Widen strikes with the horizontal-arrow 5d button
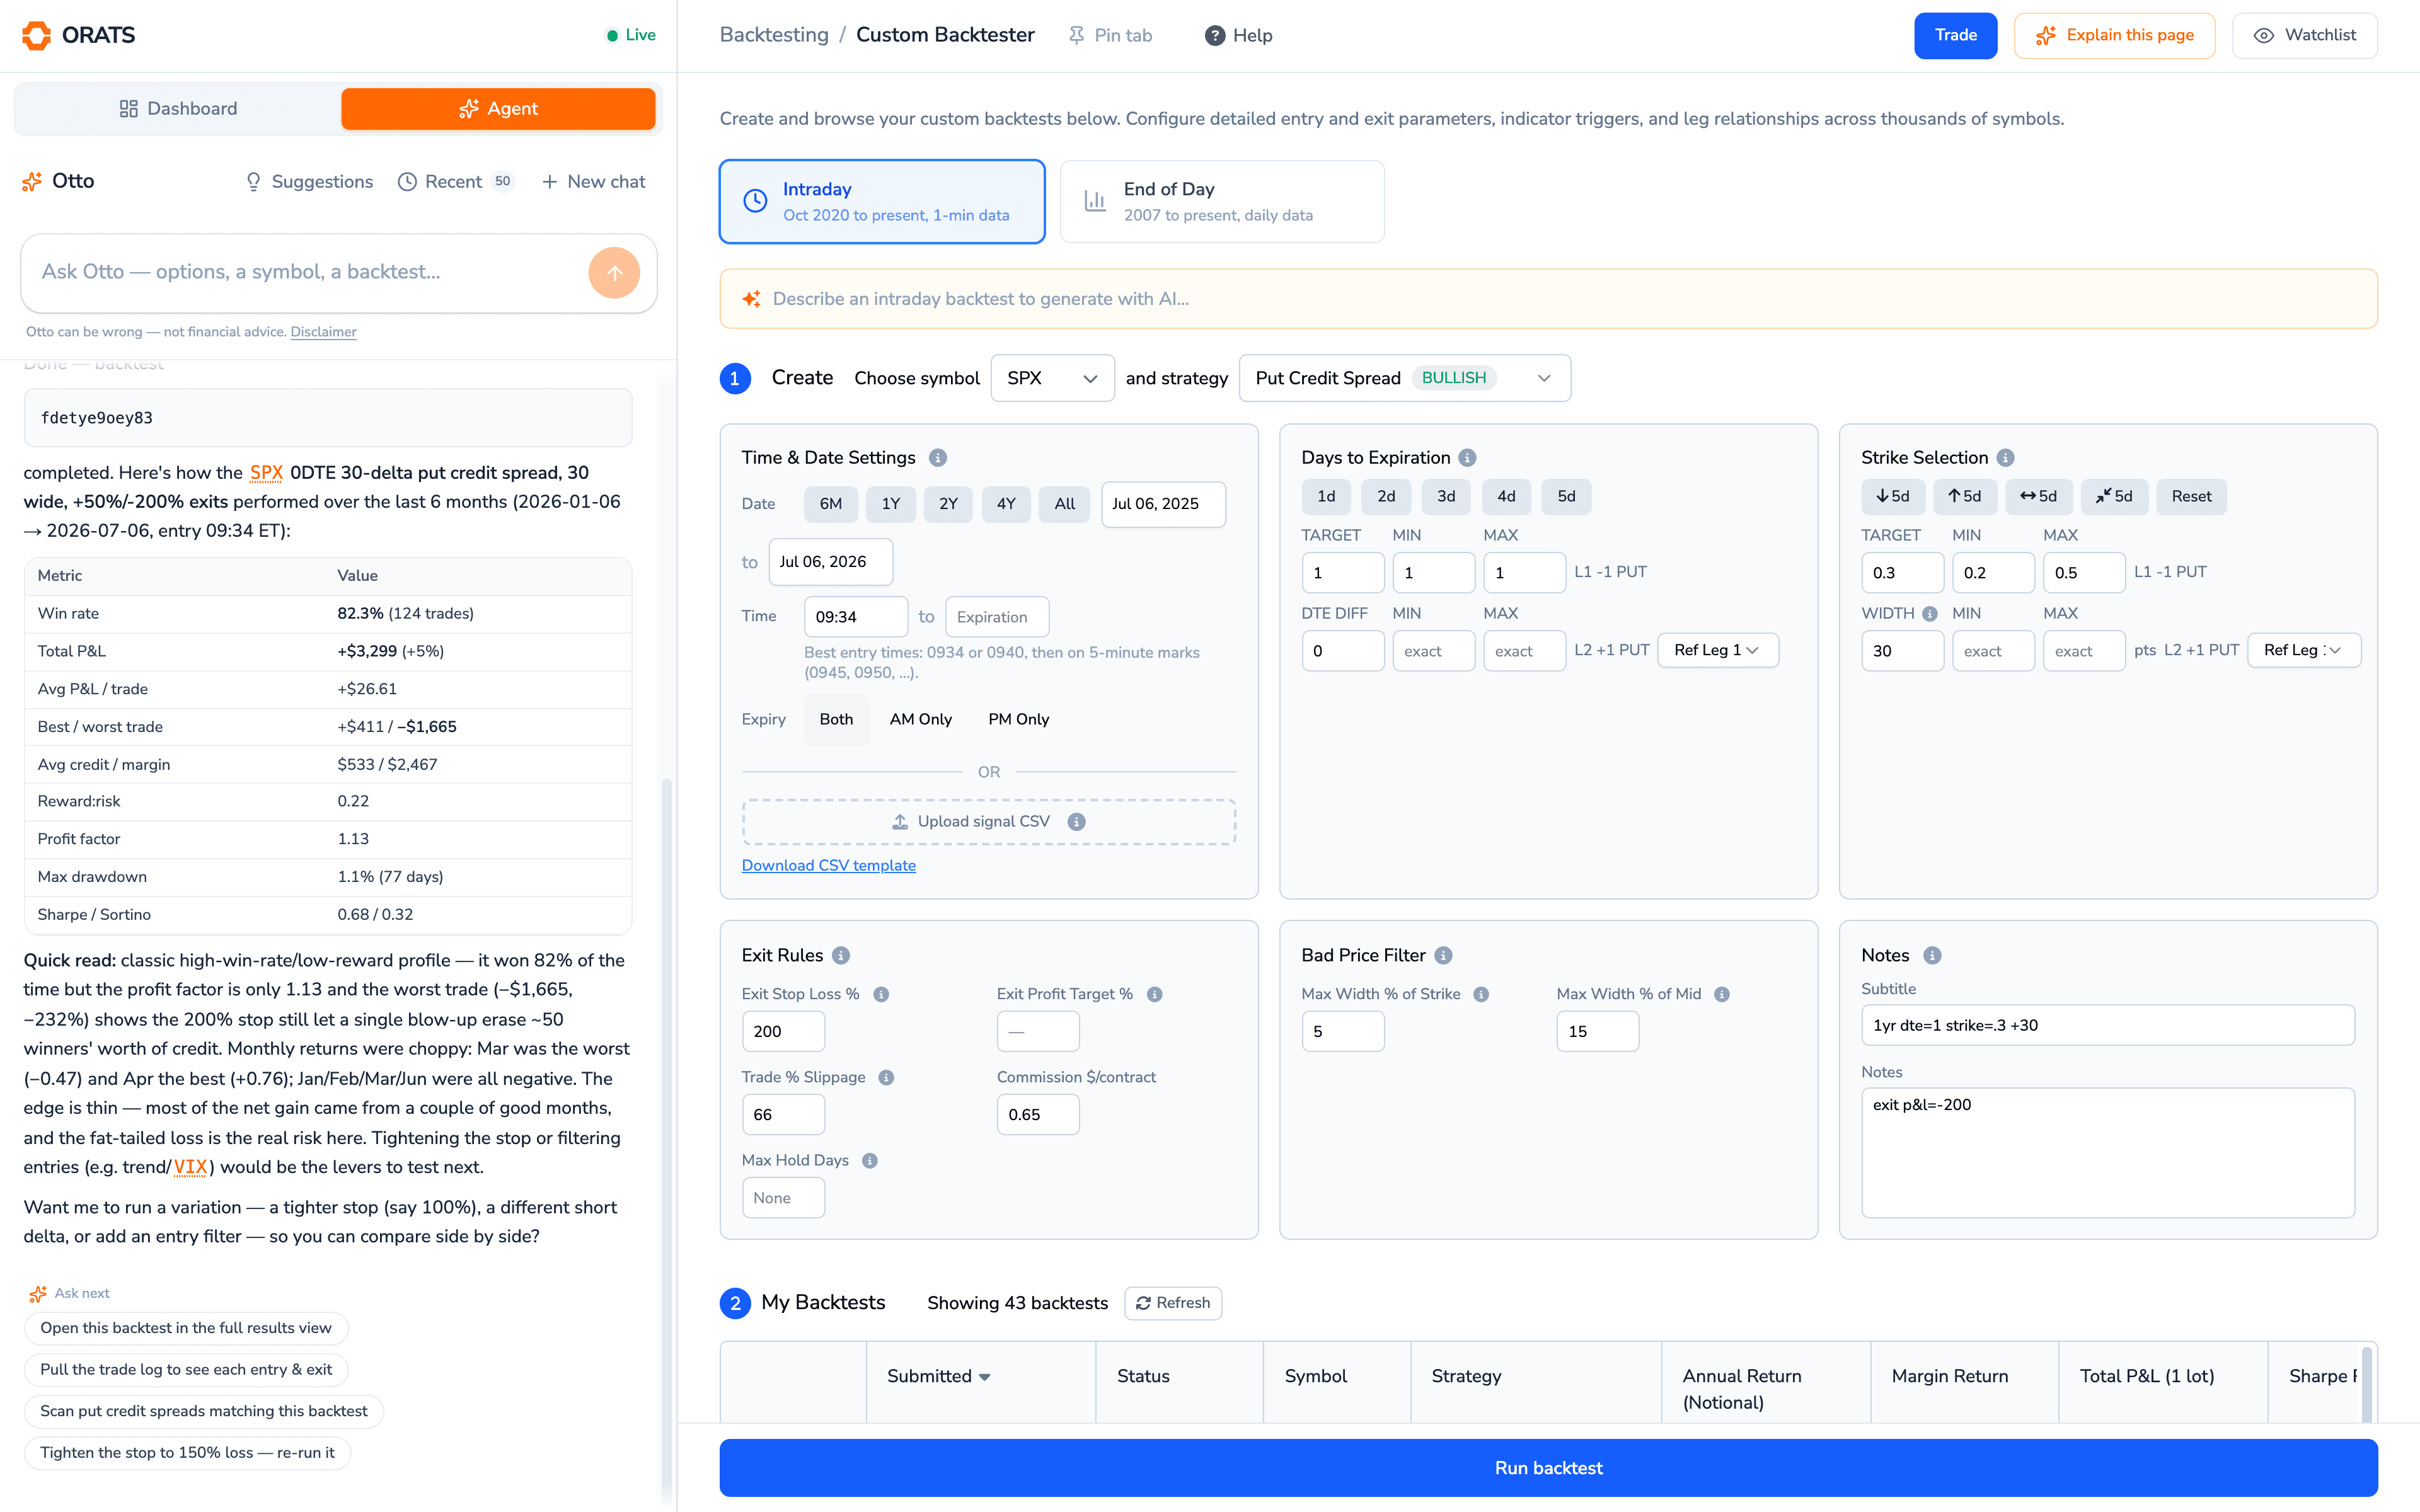Image resolution: width=2420 pixels, height=1512 pixels. coord(2039,496)
